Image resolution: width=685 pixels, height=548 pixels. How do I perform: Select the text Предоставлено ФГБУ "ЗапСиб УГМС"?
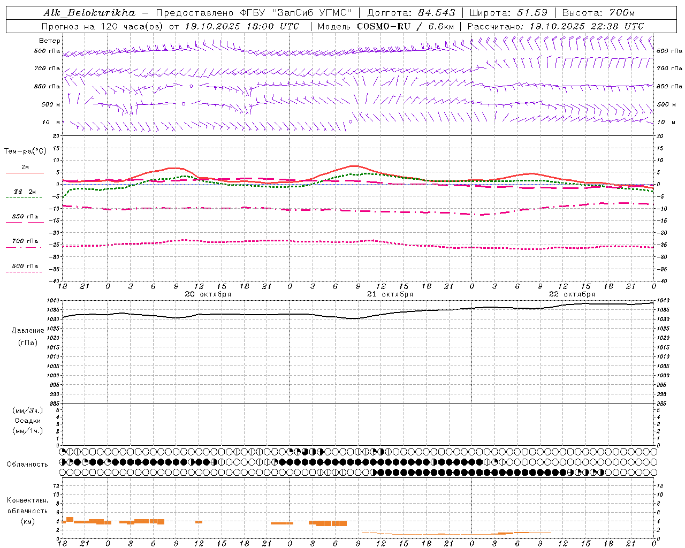(x=254, y=13)
